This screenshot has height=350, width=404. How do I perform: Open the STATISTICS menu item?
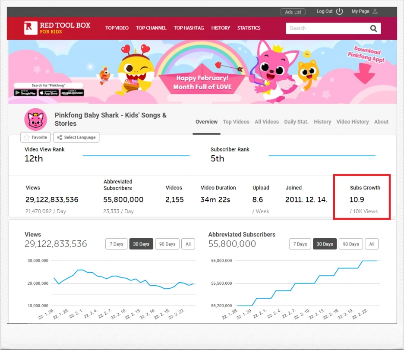[x=249, y=28]
